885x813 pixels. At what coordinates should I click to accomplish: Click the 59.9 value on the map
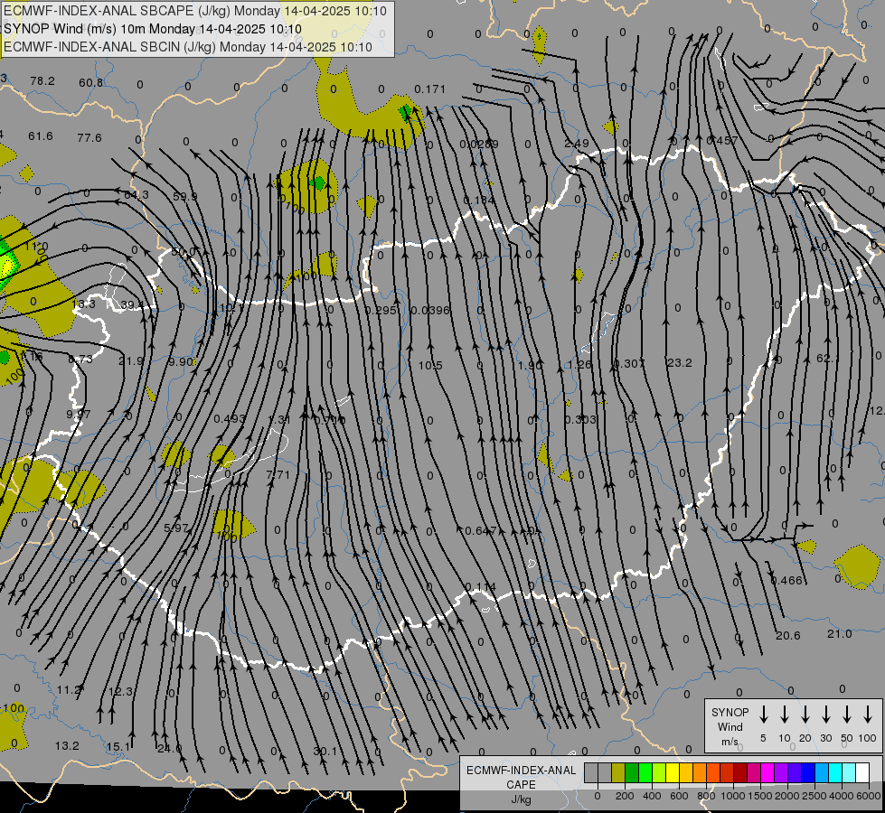[x=185, y=196]
